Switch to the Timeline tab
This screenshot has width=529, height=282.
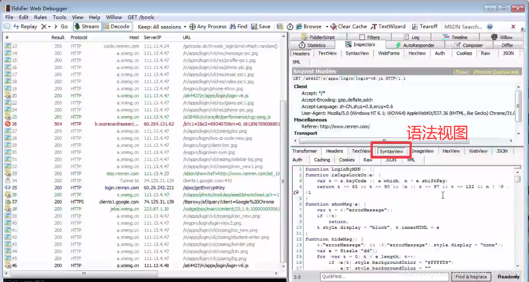(x=455, y=37)
